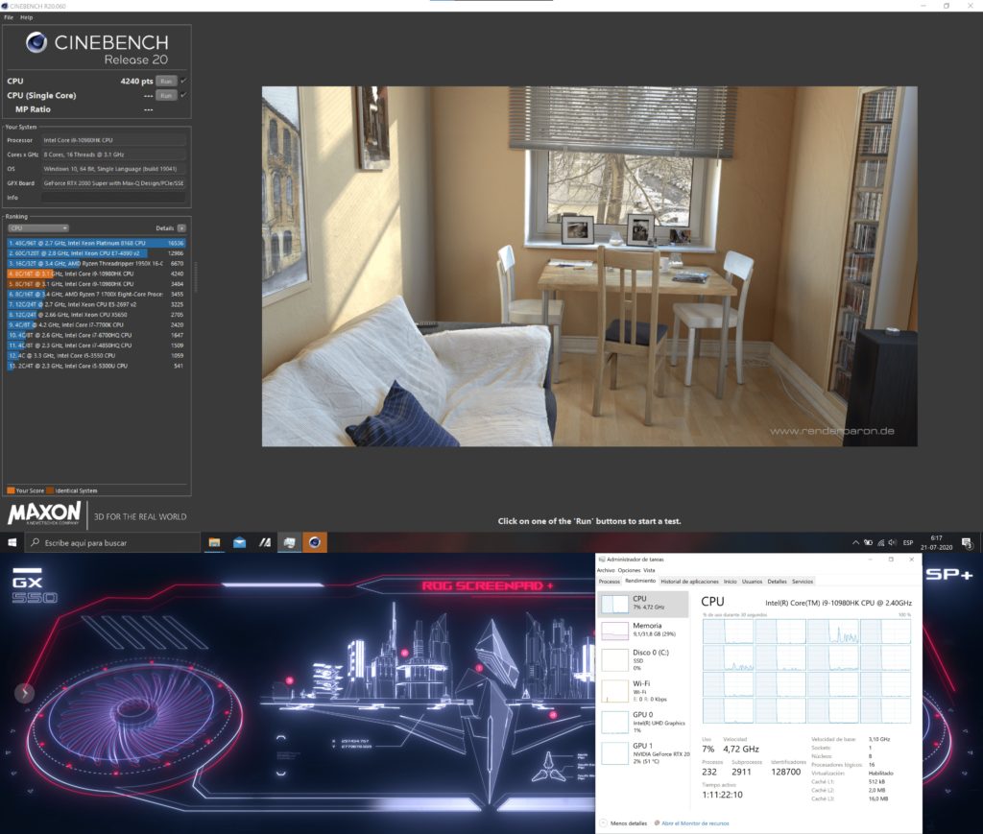Screen dimensions: 983x834
Task: Open the Ranking CPU dropdown
Action: [x=38, y=228]
